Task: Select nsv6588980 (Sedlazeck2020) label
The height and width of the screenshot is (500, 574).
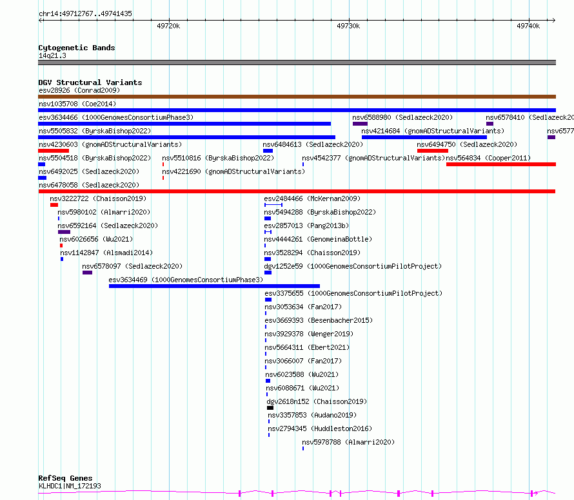Action: [402, 117]
